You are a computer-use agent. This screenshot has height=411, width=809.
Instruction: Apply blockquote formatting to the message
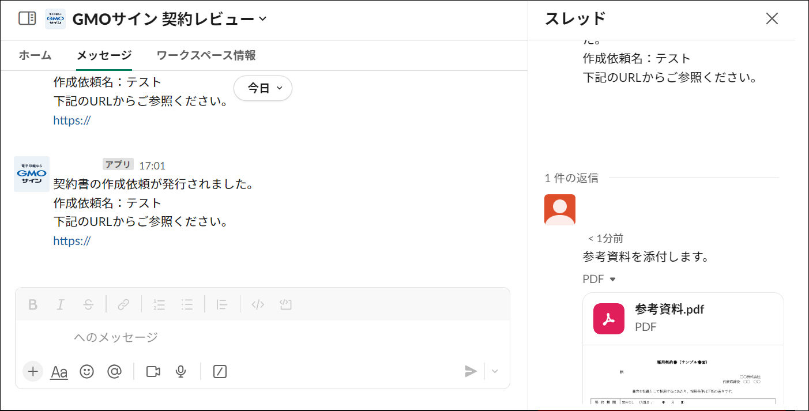pos(222,305)
